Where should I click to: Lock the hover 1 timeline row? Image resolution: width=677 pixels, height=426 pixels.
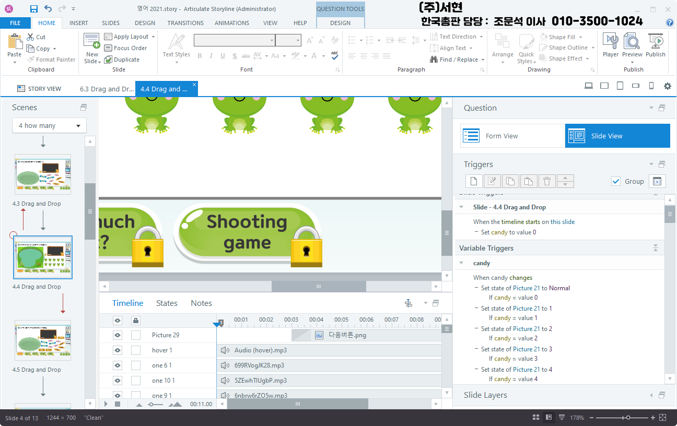(136, 350)
